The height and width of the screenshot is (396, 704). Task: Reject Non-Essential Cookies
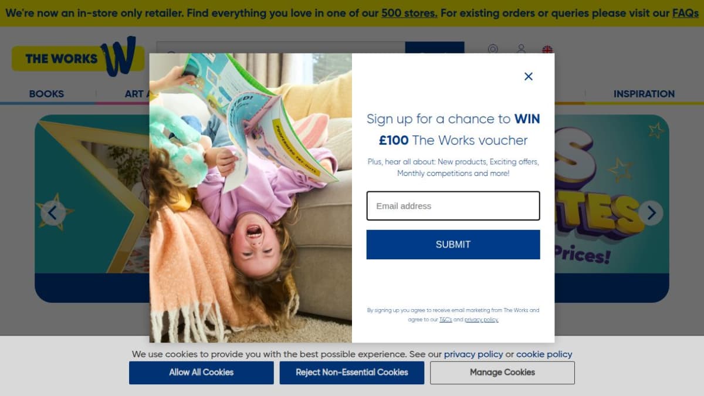coord(352,373)
